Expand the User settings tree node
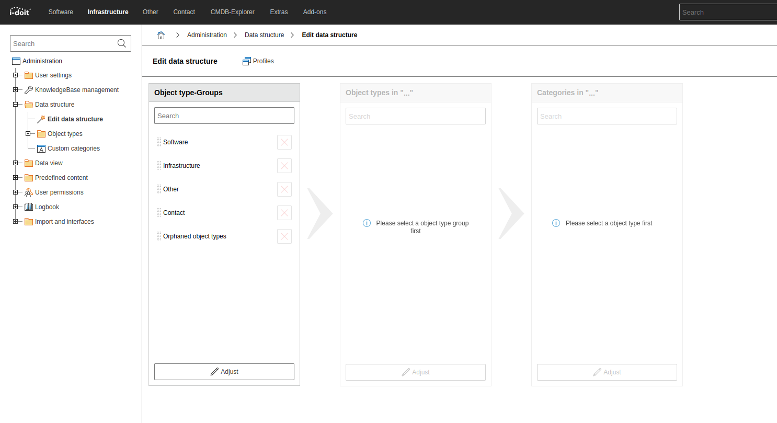The height and width of the screenshot is (423, 777). [x=15, y=75]
